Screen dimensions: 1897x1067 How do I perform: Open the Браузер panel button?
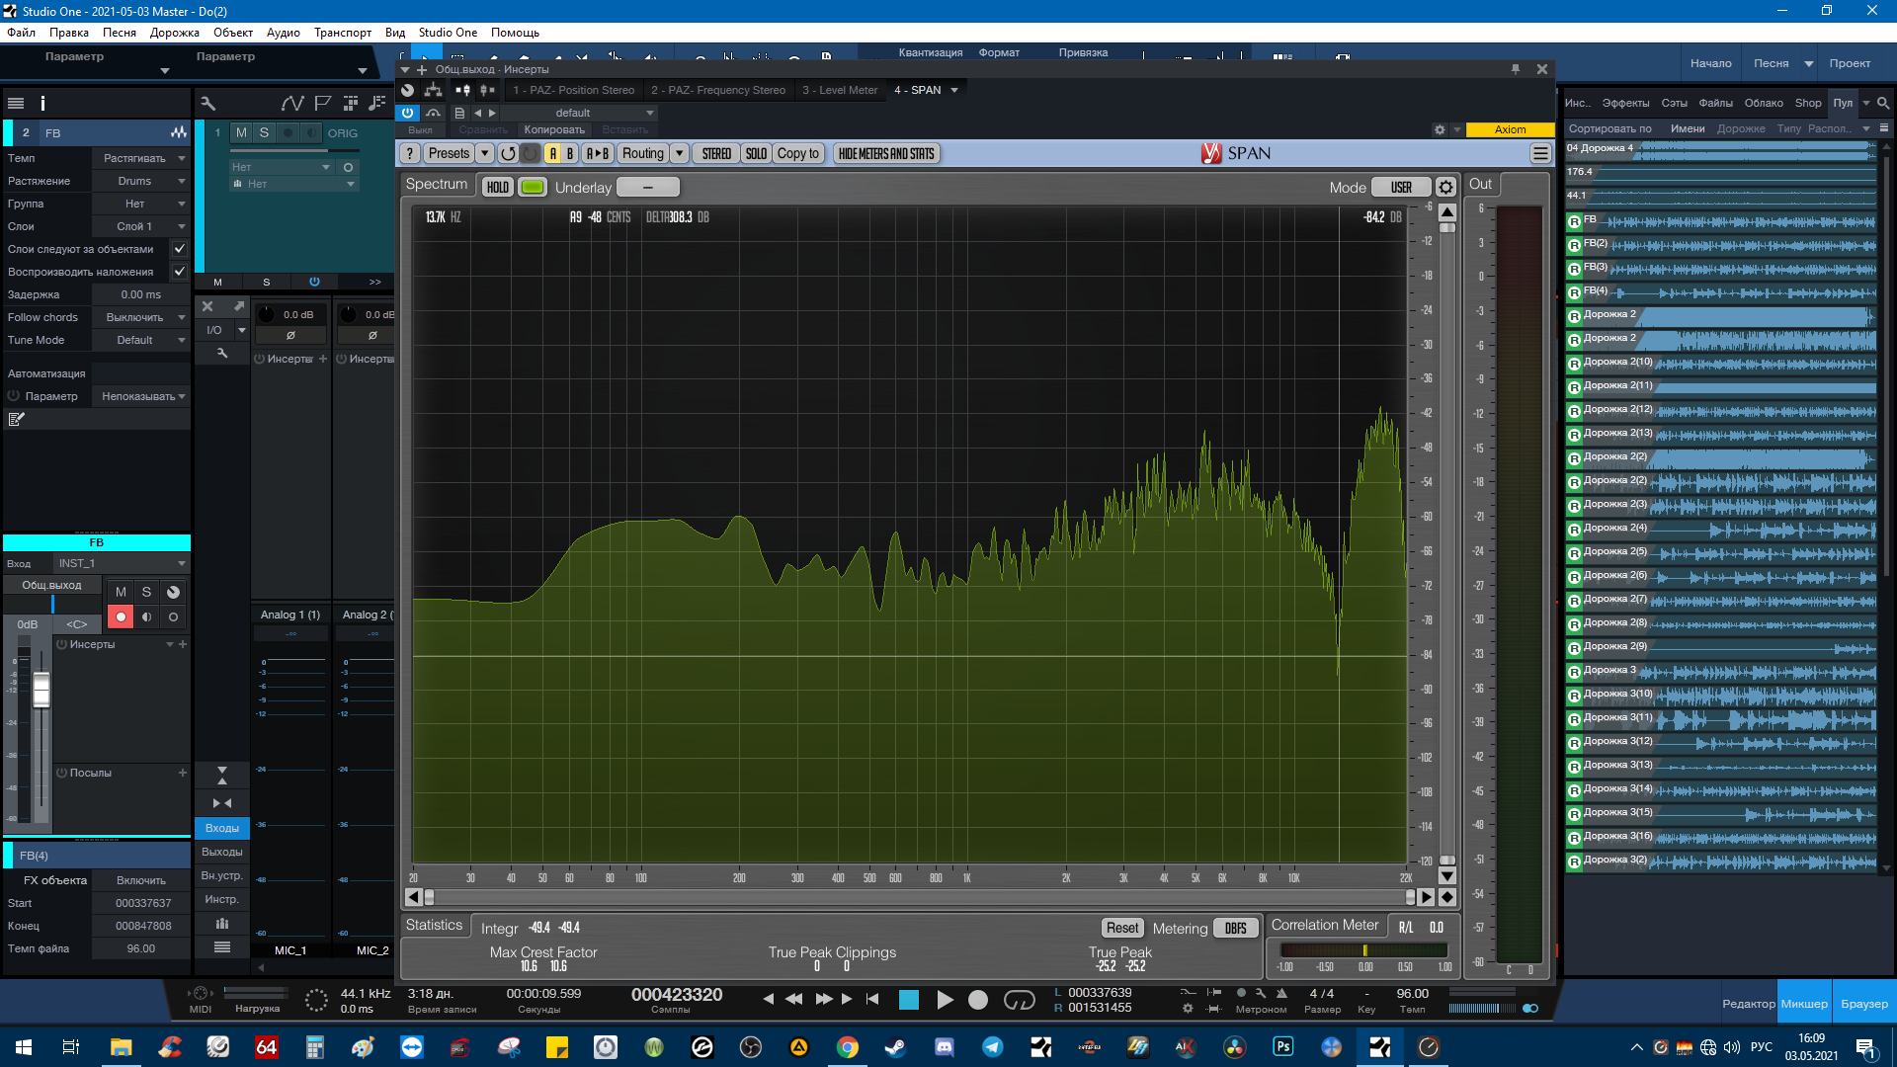tap(1864, 1004)
